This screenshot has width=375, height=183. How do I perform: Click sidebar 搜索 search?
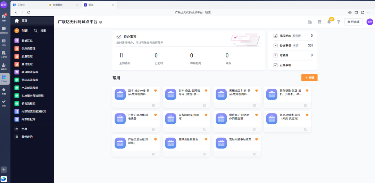coord(40,30)
